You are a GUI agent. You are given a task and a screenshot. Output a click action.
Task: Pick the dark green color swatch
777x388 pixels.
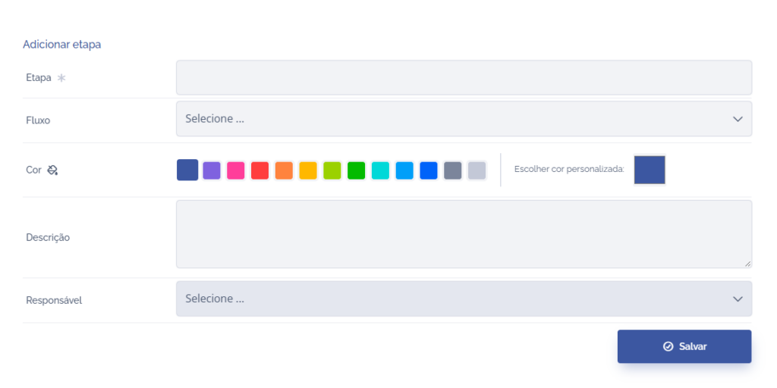(x=357, y=171)
